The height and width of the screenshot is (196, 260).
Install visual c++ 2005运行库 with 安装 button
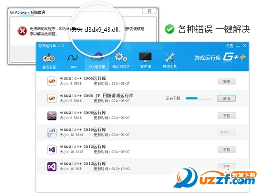click(x=226, y=81)
